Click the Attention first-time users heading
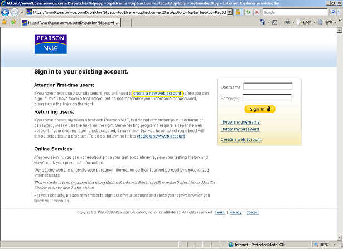This screenshot has height=249, width=343. click(x=64, y=85)
